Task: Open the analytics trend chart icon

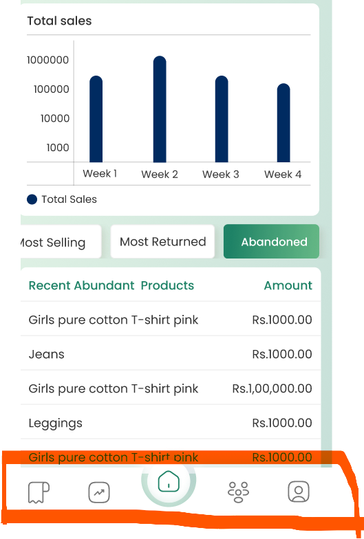Action: [99, 492]
